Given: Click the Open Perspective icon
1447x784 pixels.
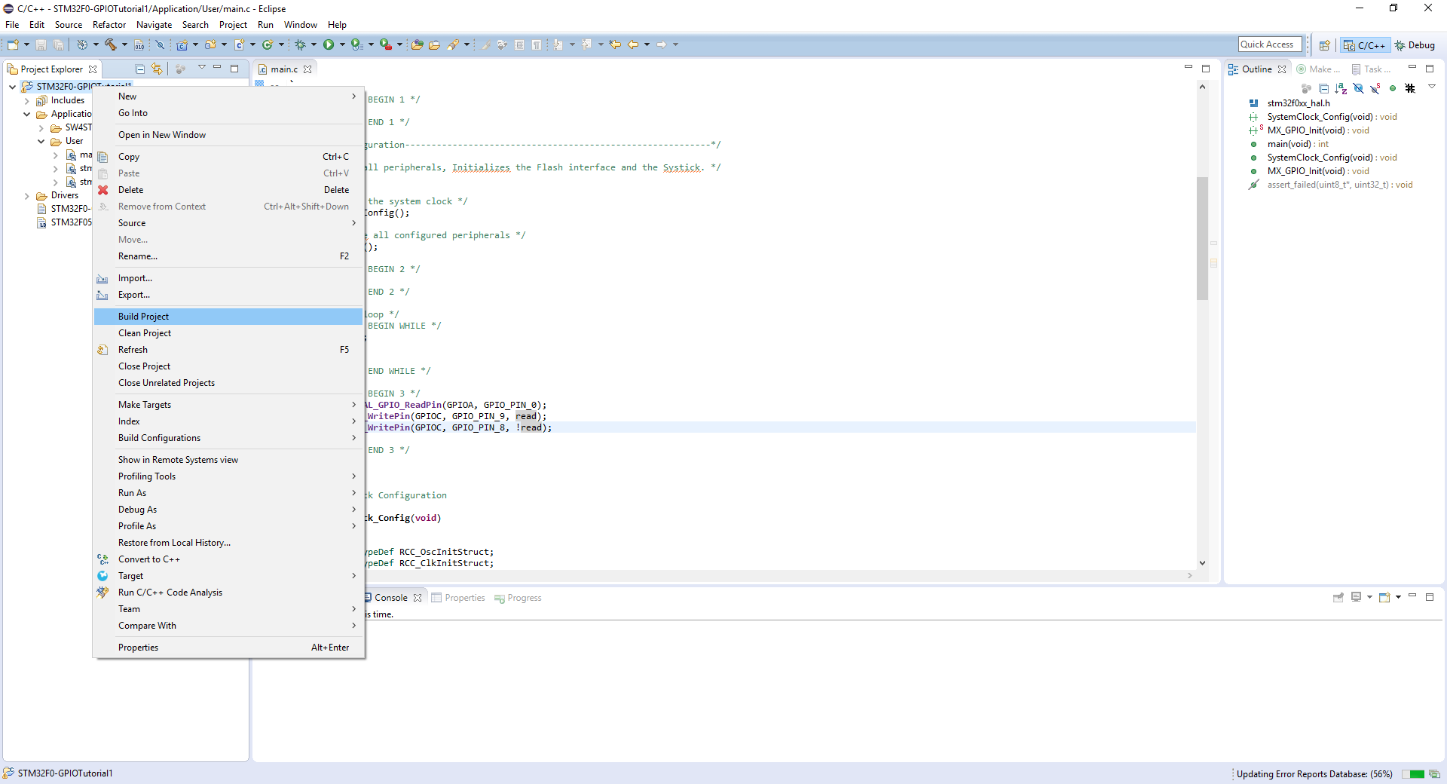Looking at the screenshot, I should tap(1324, 45).
